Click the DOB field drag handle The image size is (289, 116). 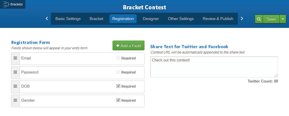click(15, 86)
